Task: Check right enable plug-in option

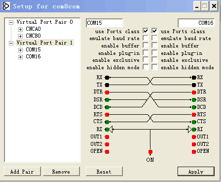Action: (154, 53)
